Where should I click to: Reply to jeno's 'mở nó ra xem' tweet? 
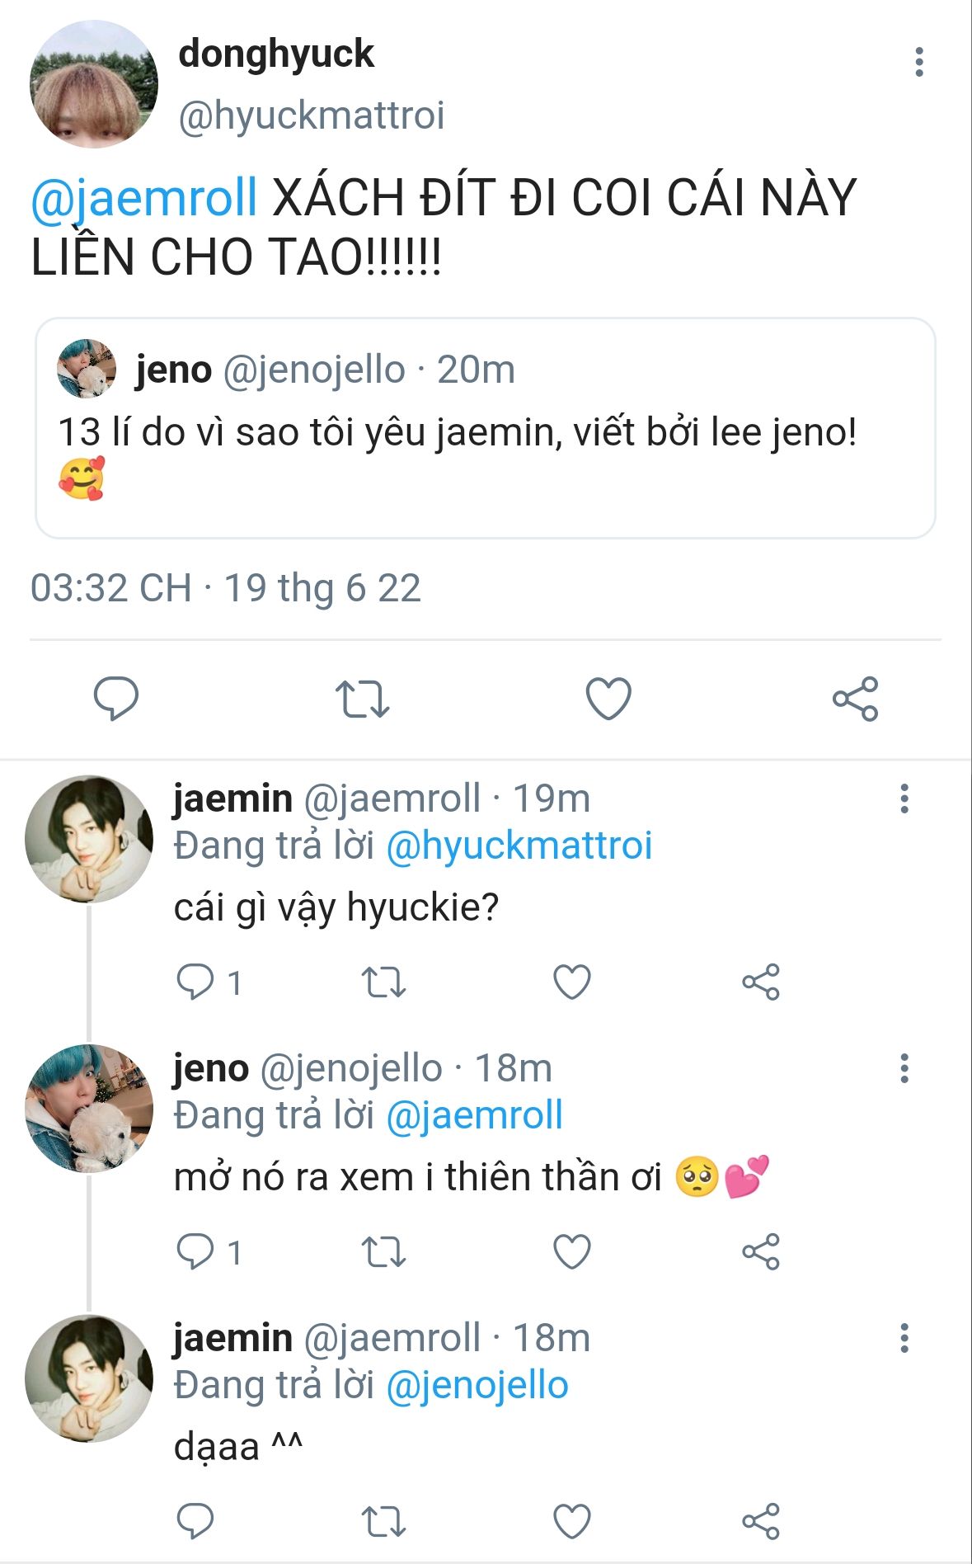coord(196,1251)
